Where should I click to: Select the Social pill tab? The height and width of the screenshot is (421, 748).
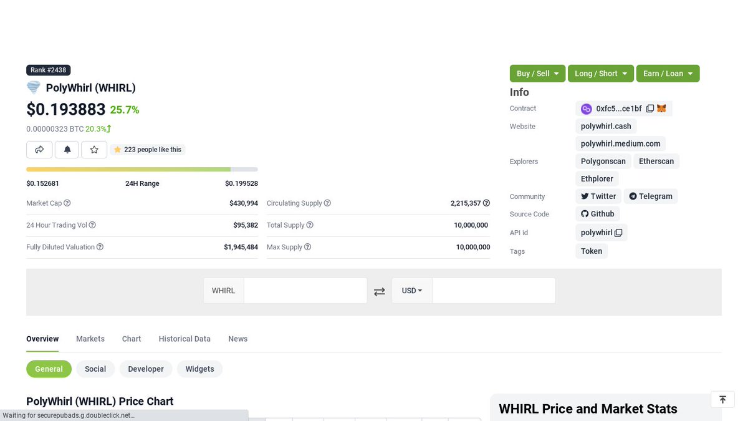point(95,369)
